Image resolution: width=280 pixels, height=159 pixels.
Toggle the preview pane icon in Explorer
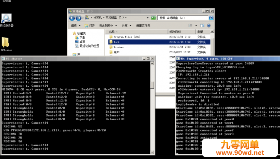[202, 26]
